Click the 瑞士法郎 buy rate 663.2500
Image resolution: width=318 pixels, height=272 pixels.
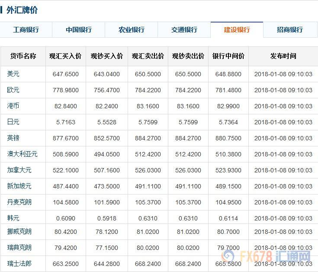pos(66,264)
